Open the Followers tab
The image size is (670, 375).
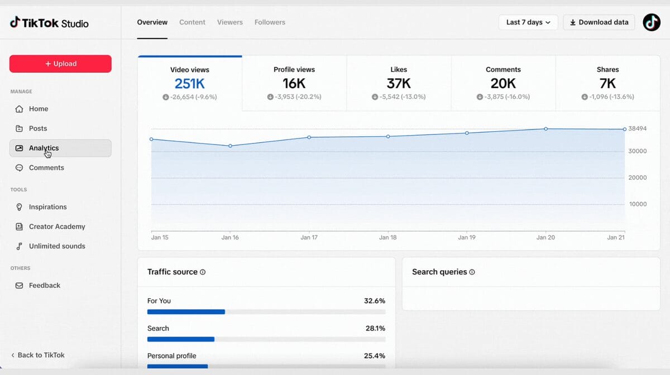coord(270,22)
